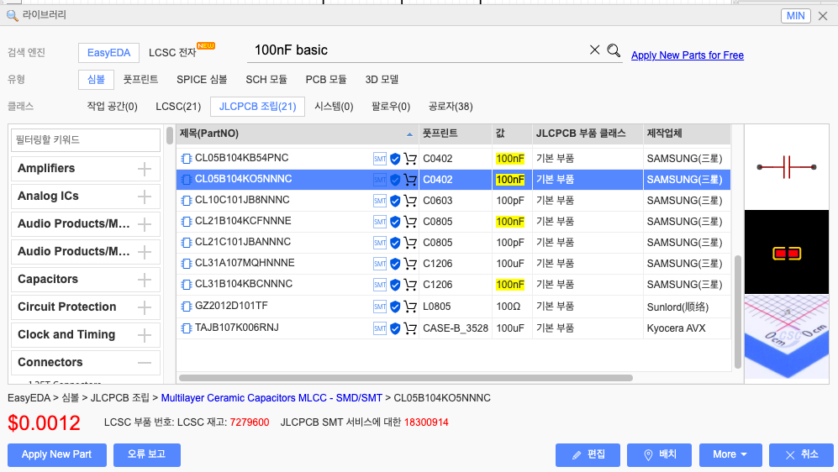The width and height of the screenshot is (838, 472).
Task: Switch to 시스템(0) class
Action: point(334,107)
